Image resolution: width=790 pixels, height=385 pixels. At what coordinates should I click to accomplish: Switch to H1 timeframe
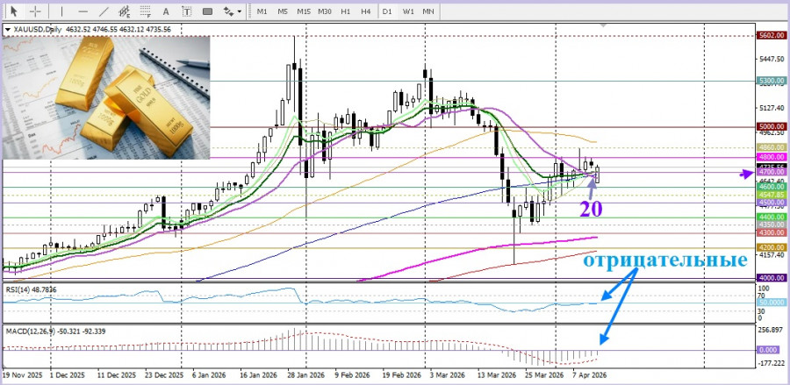pyautogui.click(x=345, y=11)
